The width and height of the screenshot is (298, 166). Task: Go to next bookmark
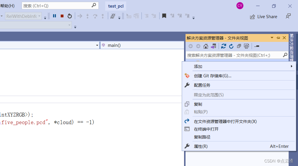click(180, 16)
